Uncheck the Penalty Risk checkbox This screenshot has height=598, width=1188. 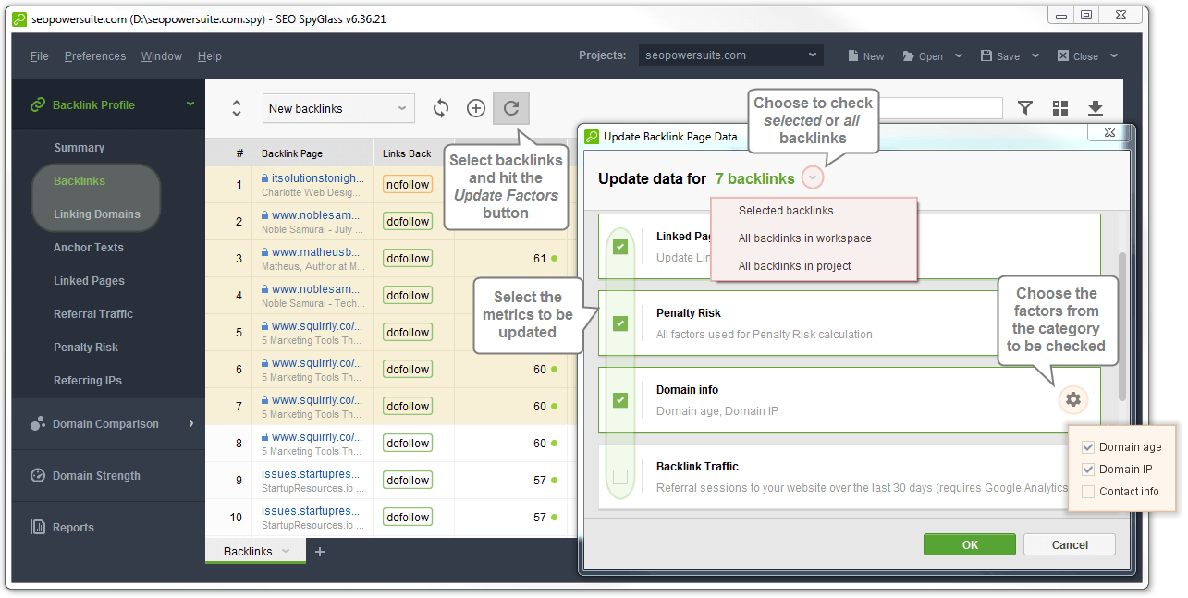pyautogui.click(x=620, y=323)
